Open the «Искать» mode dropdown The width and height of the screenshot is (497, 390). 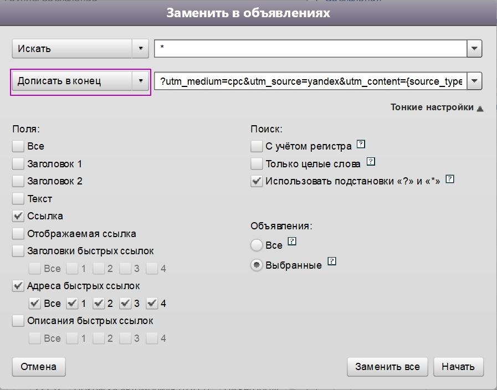[x=141, y=49]
